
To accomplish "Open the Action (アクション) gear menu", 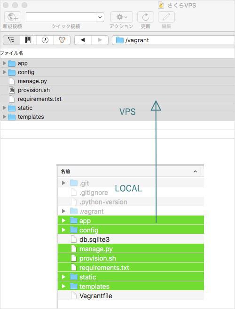I will pos(122,17).
